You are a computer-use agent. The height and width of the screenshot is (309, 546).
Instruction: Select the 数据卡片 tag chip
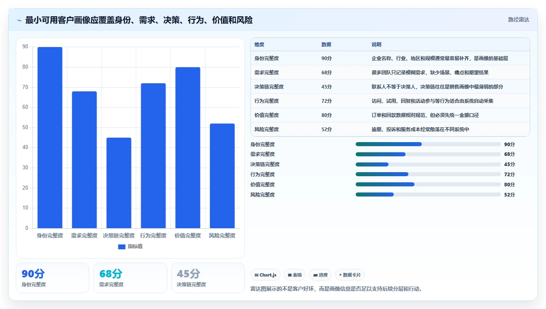coord(350,275)
